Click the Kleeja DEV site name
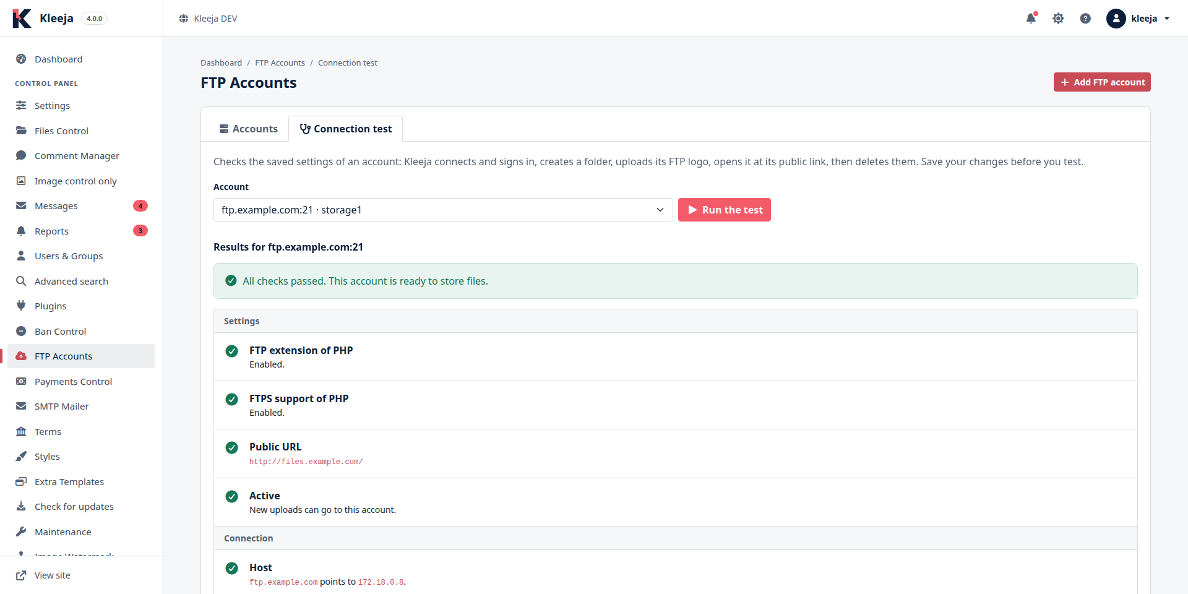This screenshot has width=1188, height=594. click(215, 19)
